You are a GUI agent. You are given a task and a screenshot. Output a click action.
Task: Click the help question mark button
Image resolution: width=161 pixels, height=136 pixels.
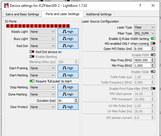140,5
